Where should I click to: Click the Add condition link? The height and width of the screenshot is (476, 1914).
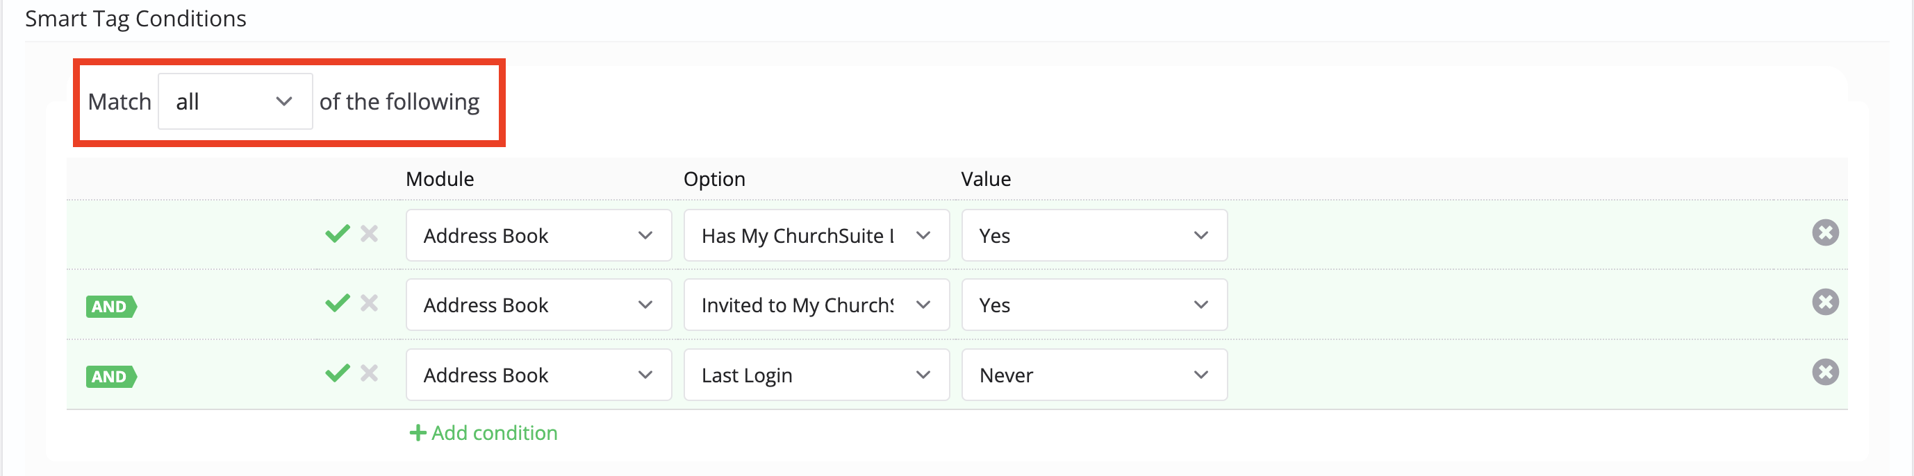(494, 433)
